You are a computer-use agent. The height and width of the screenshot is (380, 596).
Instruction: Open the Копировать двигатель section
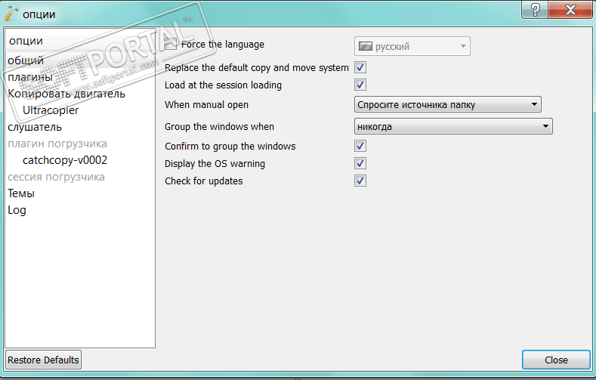[80, 94]
